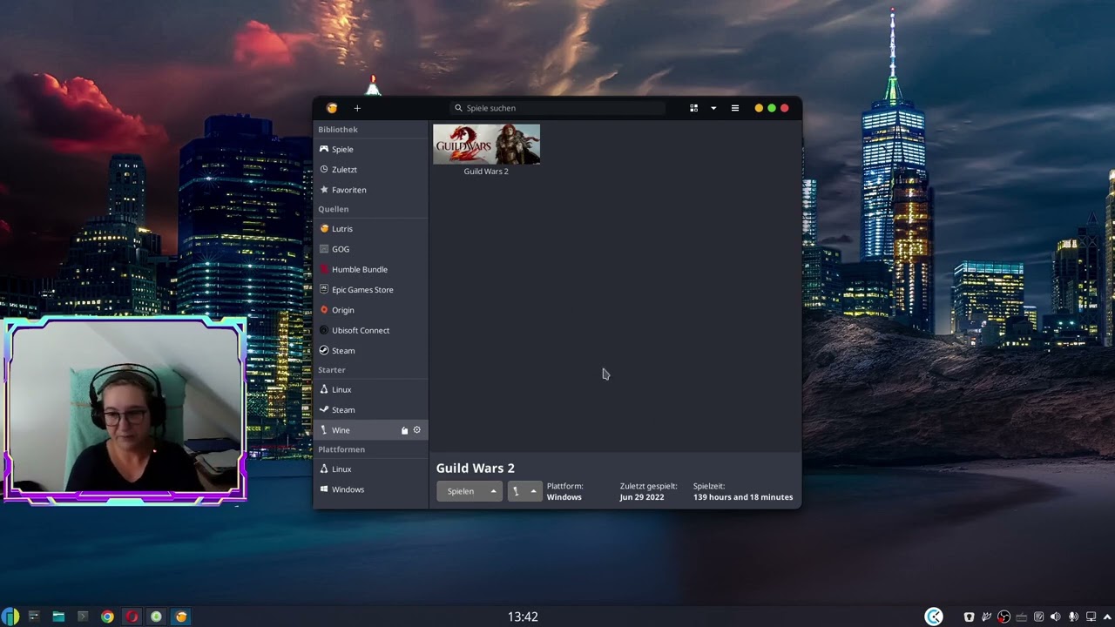The image size is (1115, 627).
Task: Focus the 'Spiele suchen' search field
Action: 558,108
